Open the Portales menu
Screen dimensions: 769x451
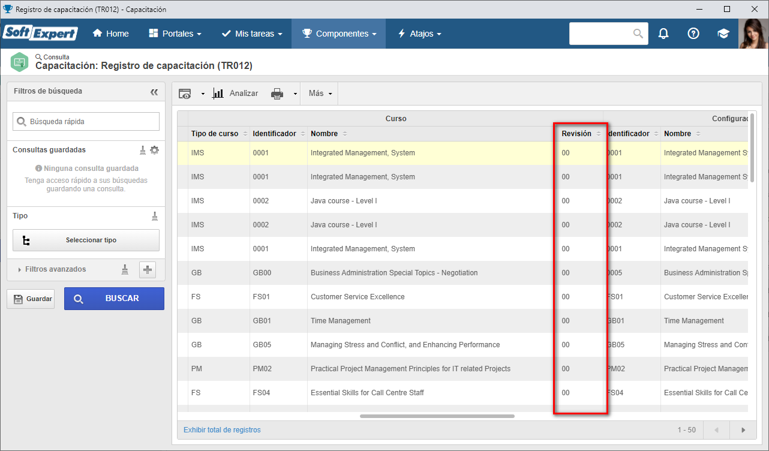click(x=175, y=34)
